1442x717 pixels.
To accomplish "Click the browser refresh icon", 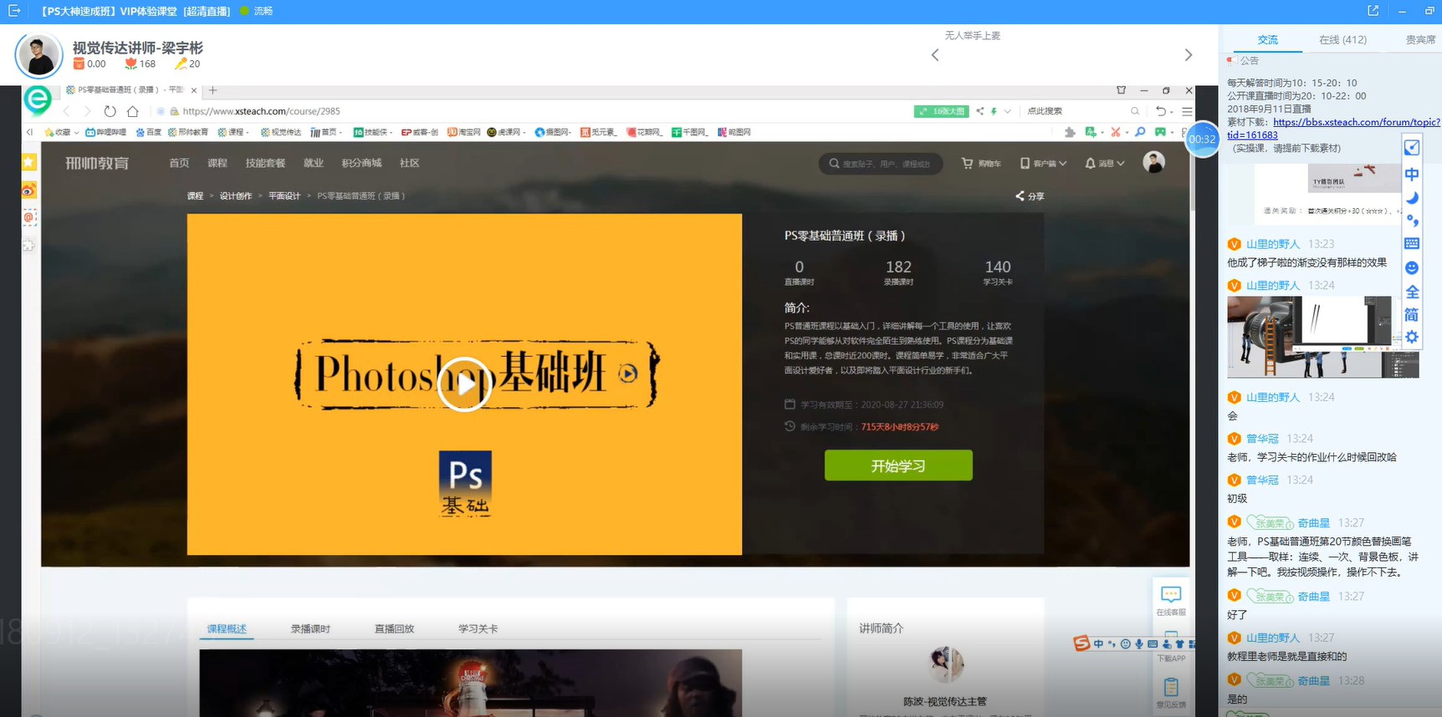I will [x=110, y=111].
